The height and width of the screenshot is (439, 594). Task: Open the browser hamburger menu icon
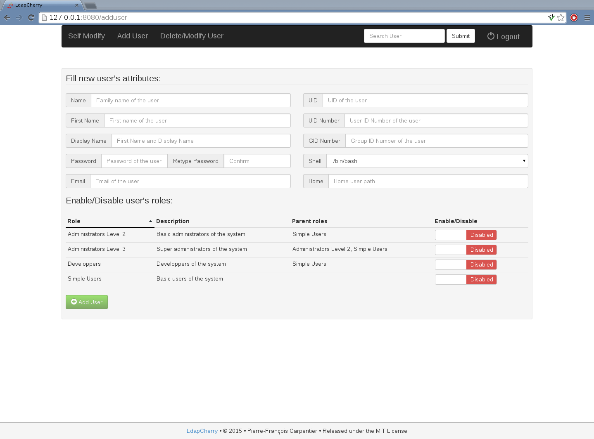[587, 17]
